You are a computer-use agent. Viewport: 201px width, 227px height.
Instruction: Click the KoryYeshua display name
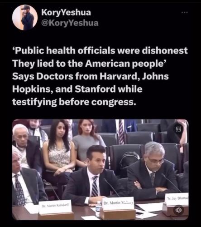pyautogui.click(x=66, y=12)
